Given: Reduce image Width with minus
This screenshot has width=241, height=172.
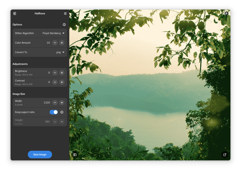Looking at the screenshot, I should 55,102.
